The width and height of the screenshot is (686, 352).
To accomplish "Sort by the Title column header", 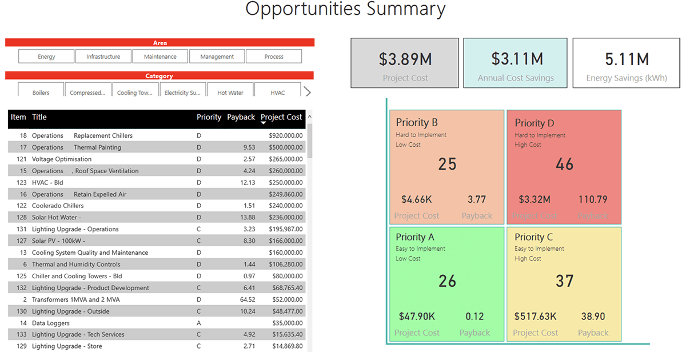I will coord(39,117).
